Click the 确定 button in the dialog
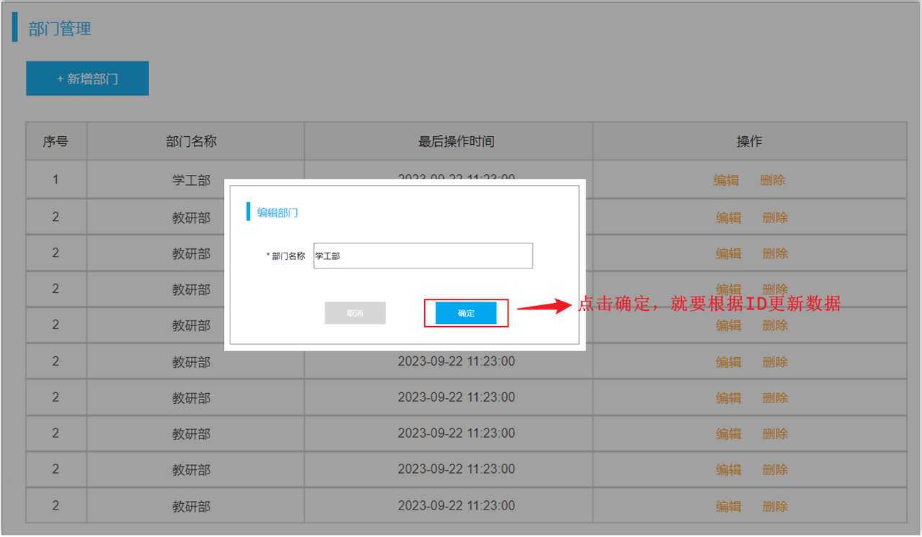The width and height of the screenshot is (922, 537). (x=465, y=313)
